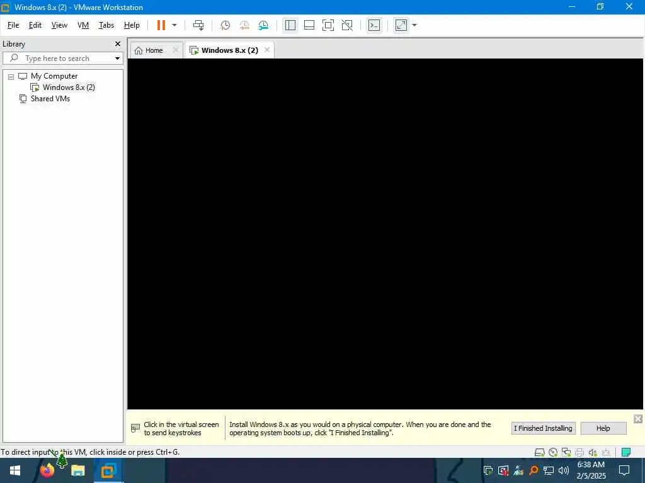Expand the library search options dropdown
The width and height of the screenshot is (645, 483).
117,58
